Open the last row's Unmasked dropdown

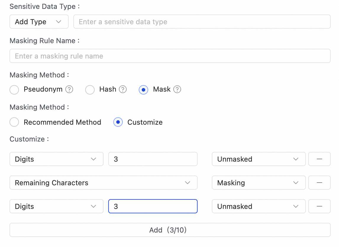pos(258,207)
